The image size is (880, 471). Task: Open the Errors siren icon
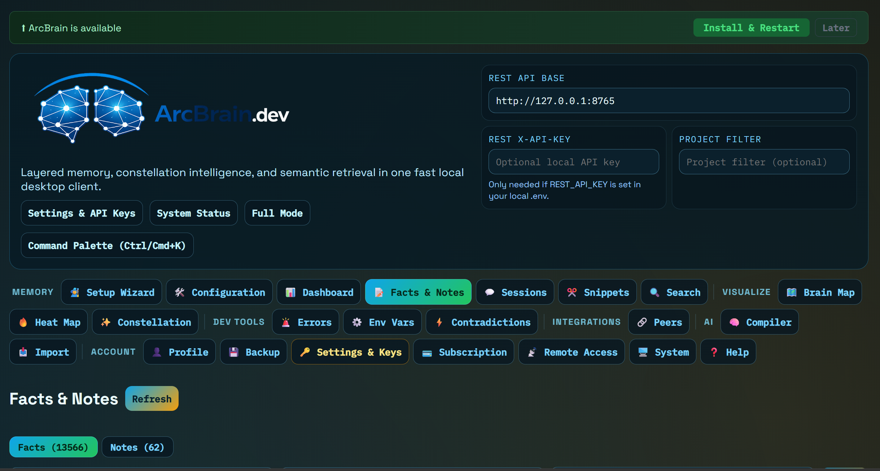[x=286, y=322]
